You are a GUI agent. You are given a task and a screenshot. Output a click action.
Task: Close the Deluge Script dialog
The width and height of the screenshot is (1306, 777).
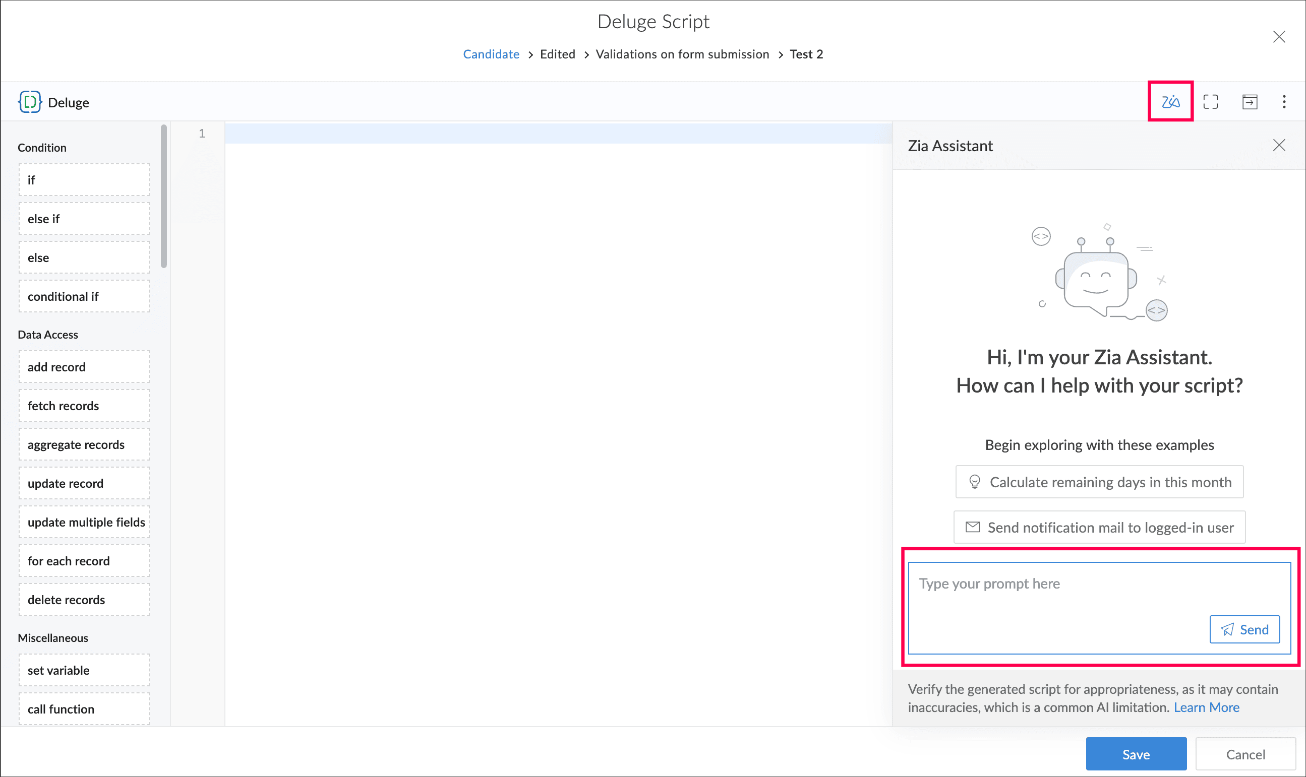click(x=1279, y=37)
